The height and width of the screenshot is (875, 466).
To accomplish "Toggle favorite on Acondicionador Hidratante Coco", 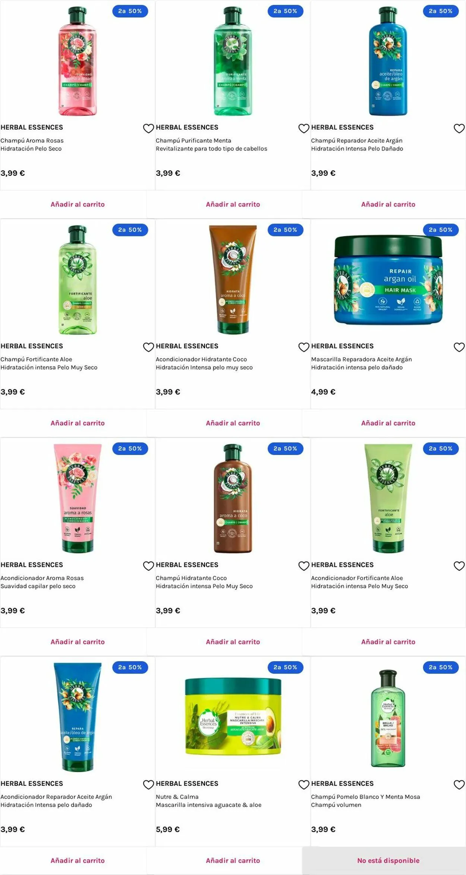I will pyautogui.click(x=304, y=347).
